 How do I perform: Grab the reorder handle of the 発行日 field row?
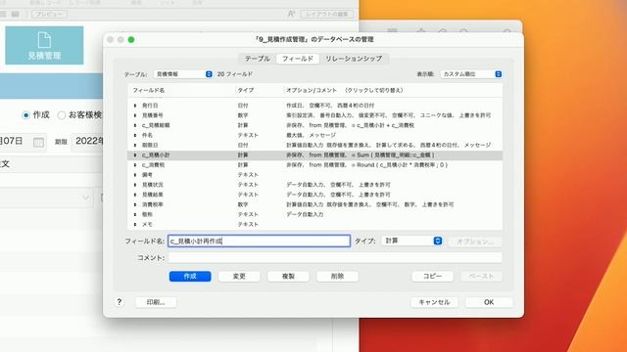pyautogui.click(x=135, y=106)
